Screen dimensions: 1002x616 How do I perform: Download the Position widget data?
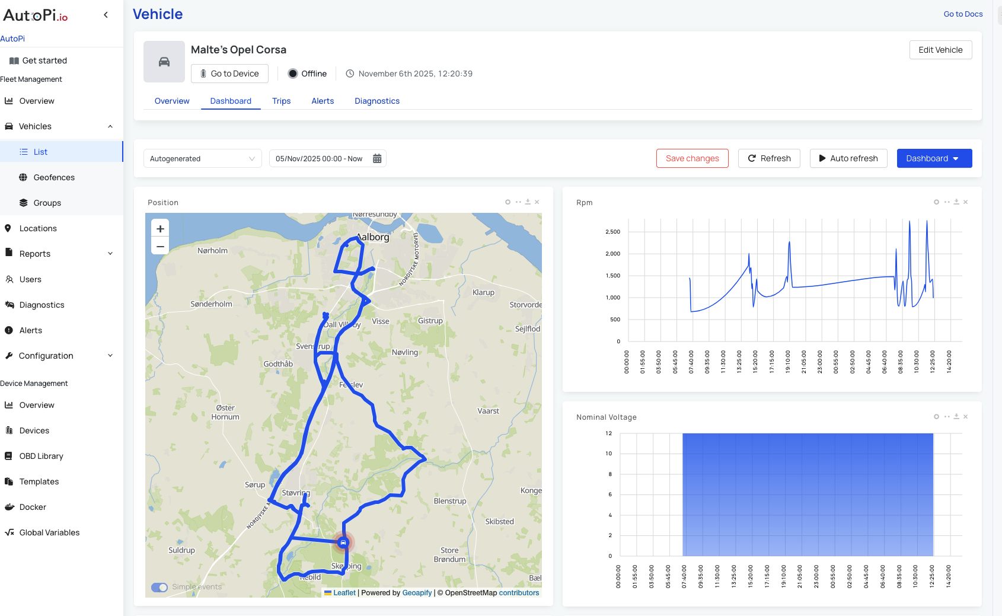pyautogui.click(x=527, y=202)
